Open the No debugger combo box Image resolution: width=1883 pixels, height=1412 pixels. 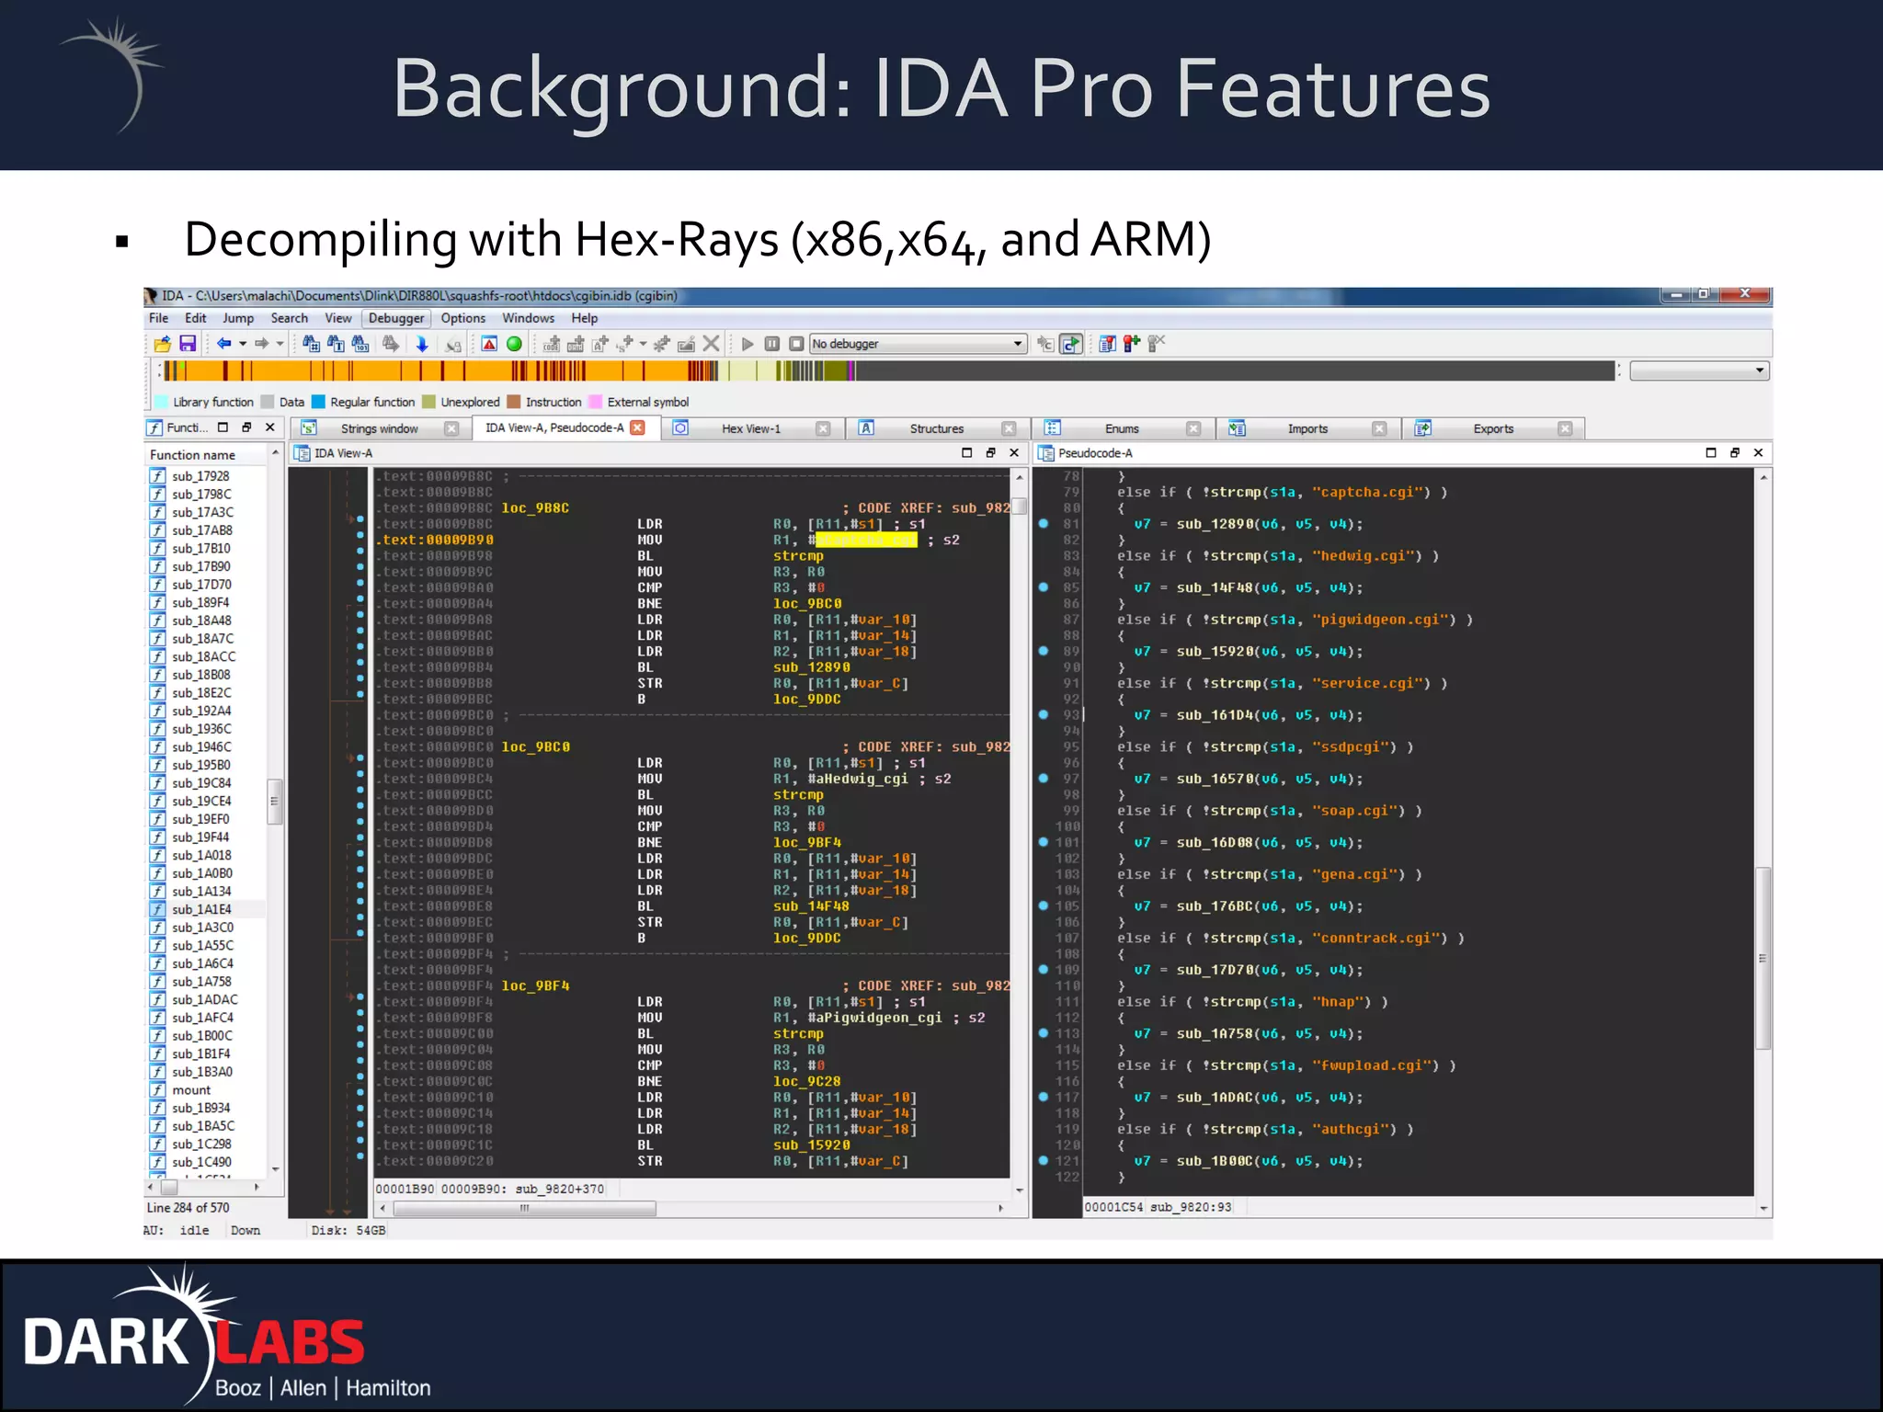(x=918, y=344)
